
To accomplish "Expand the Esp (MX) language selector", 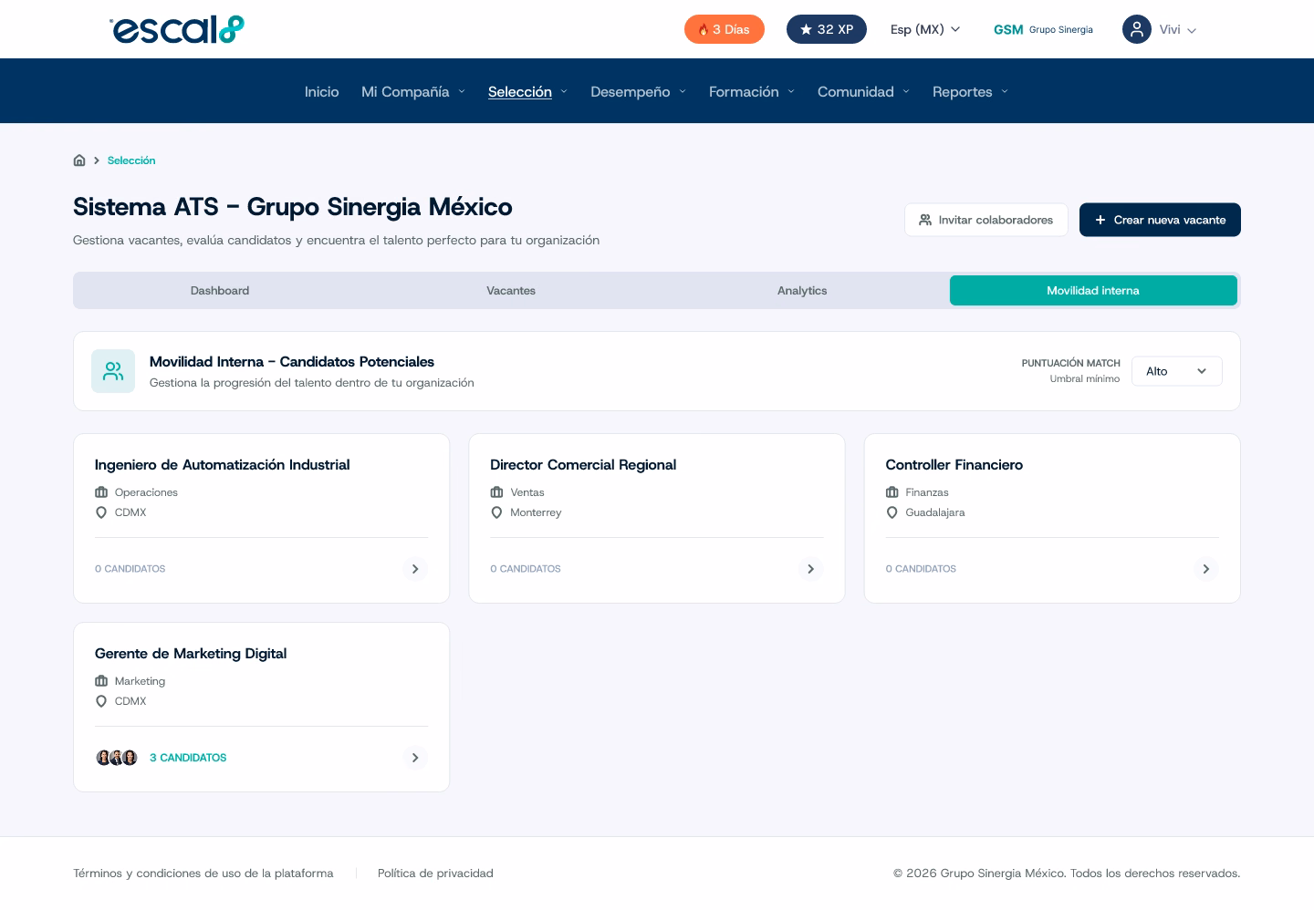I will [x=925, y=29].
